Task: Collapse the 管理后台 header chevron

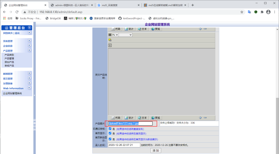Action: pyautogui.click(x=29, y=27)
